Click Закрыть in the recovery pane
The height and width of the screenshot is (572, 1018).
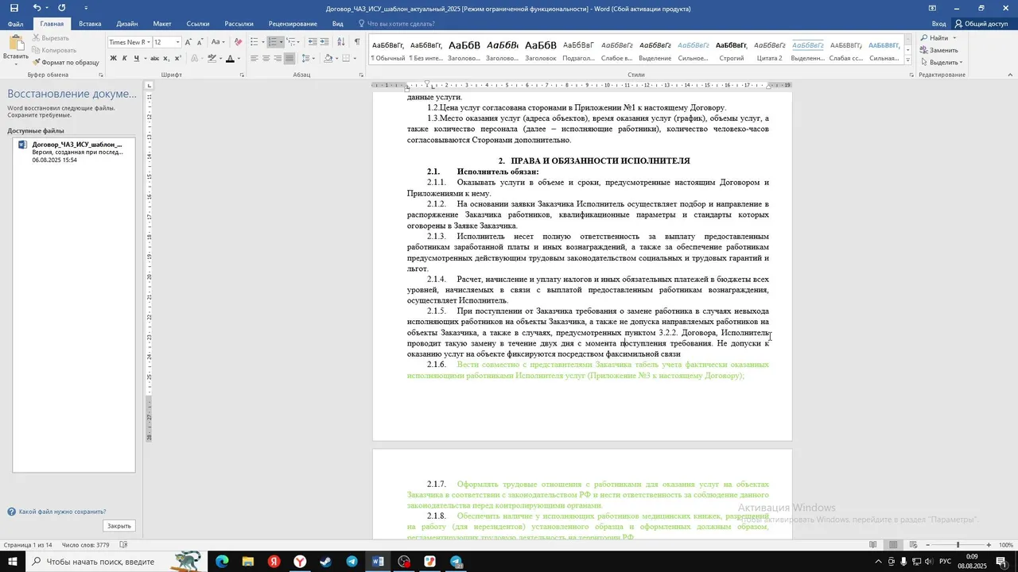(x=119, y=525)
